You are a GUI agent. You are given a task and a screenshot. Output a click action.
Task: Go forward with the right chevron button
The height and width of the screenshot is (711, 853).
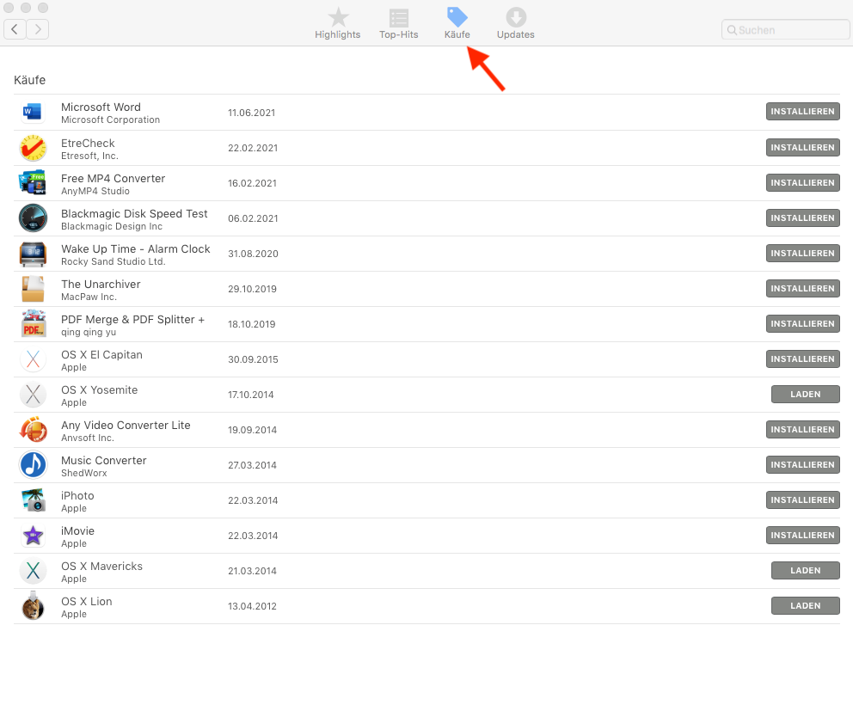click(38, 29)
